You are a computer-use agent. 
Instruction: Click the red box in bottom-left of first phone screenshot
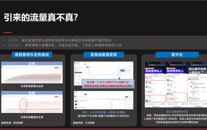coord(155,99)
